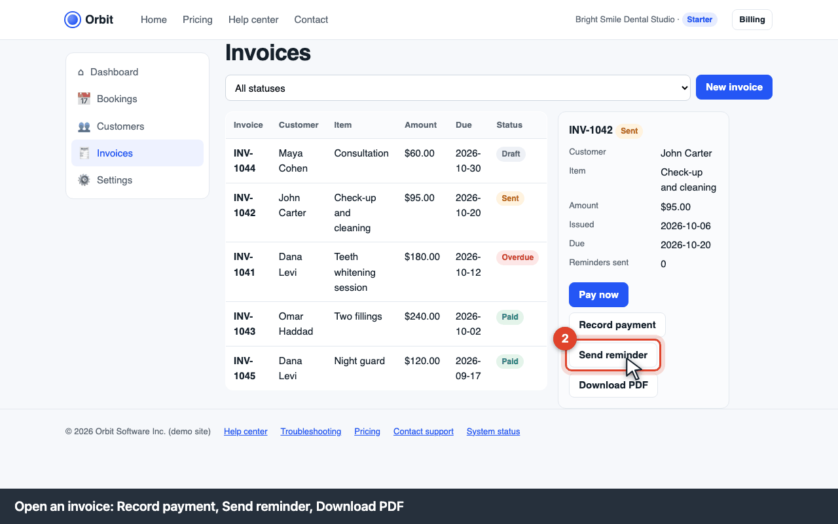Select Contact in the top navigation

click(311, 20)
